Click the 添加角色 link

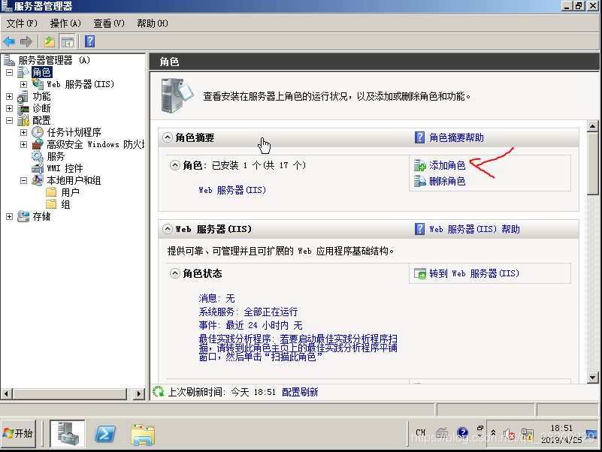(447, 165)
